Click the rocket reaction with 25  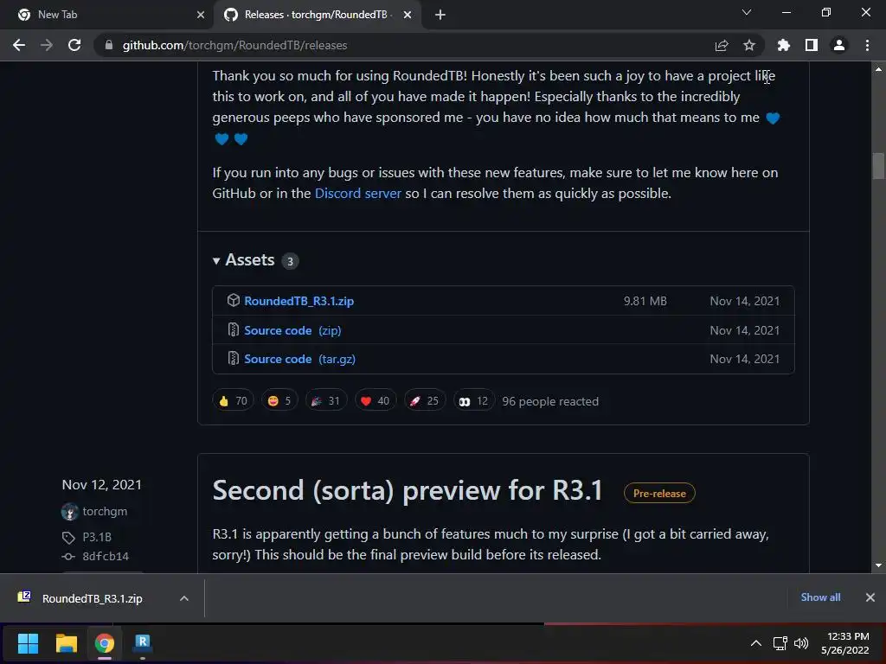click(424, 401)
